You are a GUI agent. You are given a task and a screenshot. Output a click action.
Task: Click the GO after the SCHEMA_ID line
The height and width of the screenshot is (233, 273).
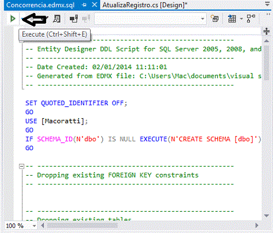click(29, 148)
